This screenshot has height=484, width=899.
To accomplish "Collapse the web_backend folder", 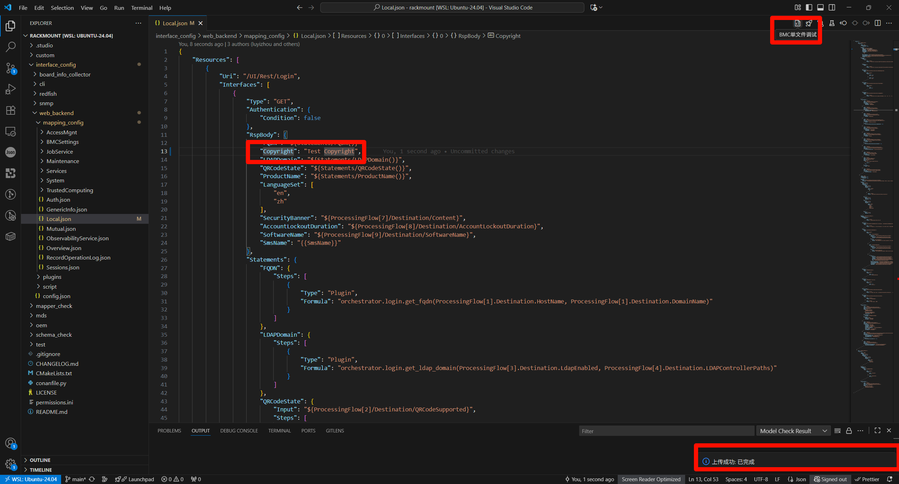I will pyautogui.click(x=56, y=113).
